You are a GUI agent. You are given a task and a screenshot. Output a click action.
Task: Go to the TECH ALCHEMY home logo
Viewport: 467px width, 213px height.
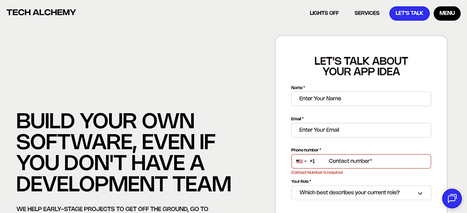(41, 12)
